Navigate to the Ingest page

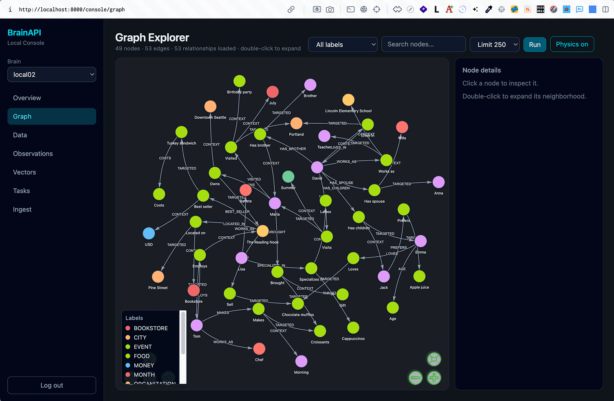coord(52,210)
